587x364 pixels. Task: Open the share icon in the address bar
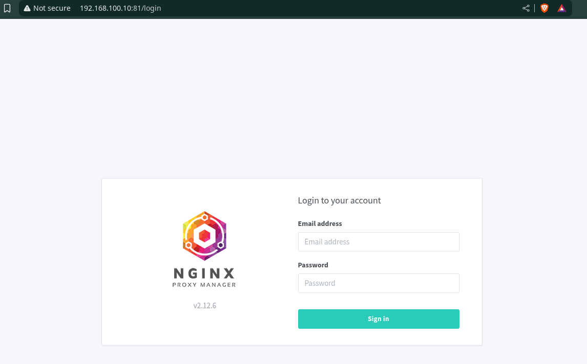pyautogui.click(x=526, y=8)
